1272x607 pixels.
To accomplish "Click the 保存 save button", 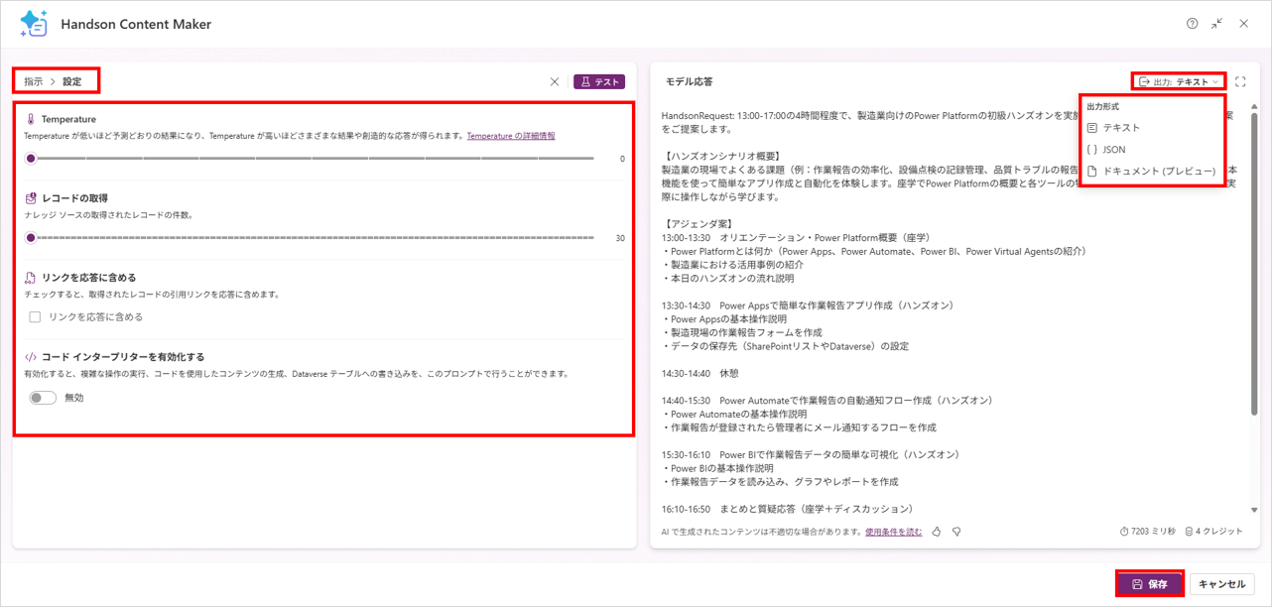I will [x=1149, y=584].
